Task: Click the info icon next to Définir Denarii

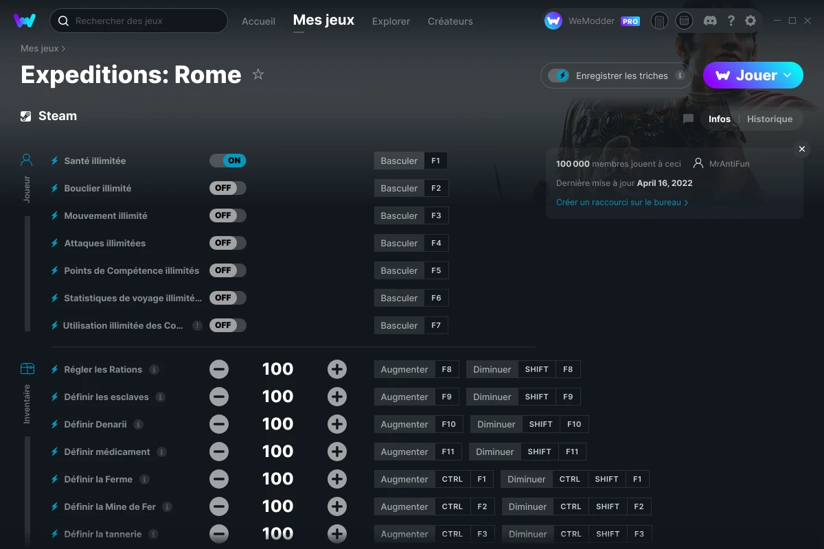Action: 138,424
